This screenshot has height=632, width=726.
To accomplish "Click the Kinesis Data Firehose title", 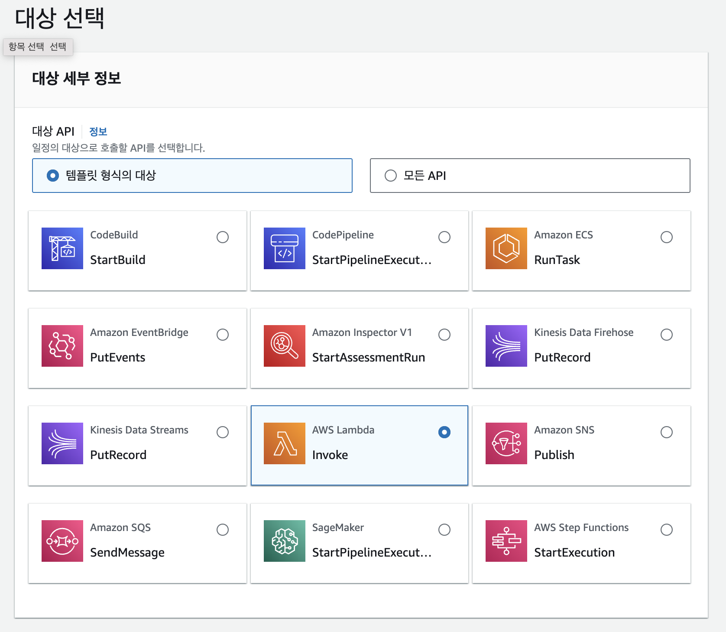I will click(x=584, y=332).
